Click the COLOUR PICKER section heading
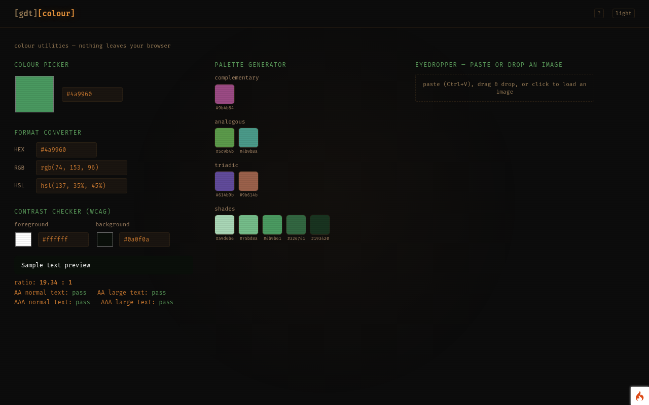The image size is (649, 405). (42, 65)
